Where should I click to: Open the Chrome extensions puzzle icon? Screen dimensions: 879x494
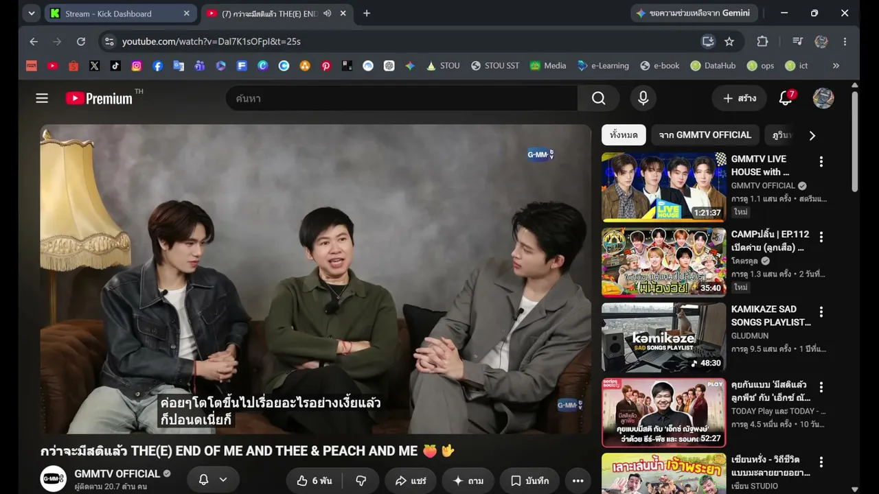pos(762,41)
